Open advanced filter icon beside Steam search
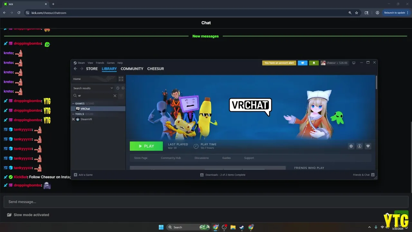This screenshot has width=412, height=232. pos(121,96)
